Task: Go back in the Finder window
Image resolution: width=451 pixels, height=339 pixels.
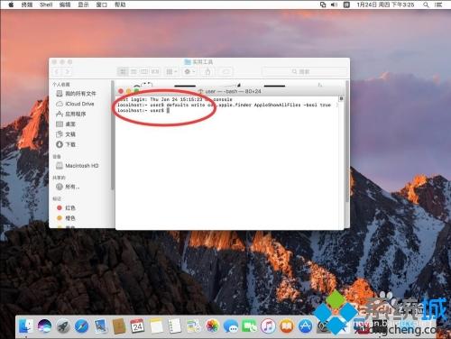Action: (57, 71)
